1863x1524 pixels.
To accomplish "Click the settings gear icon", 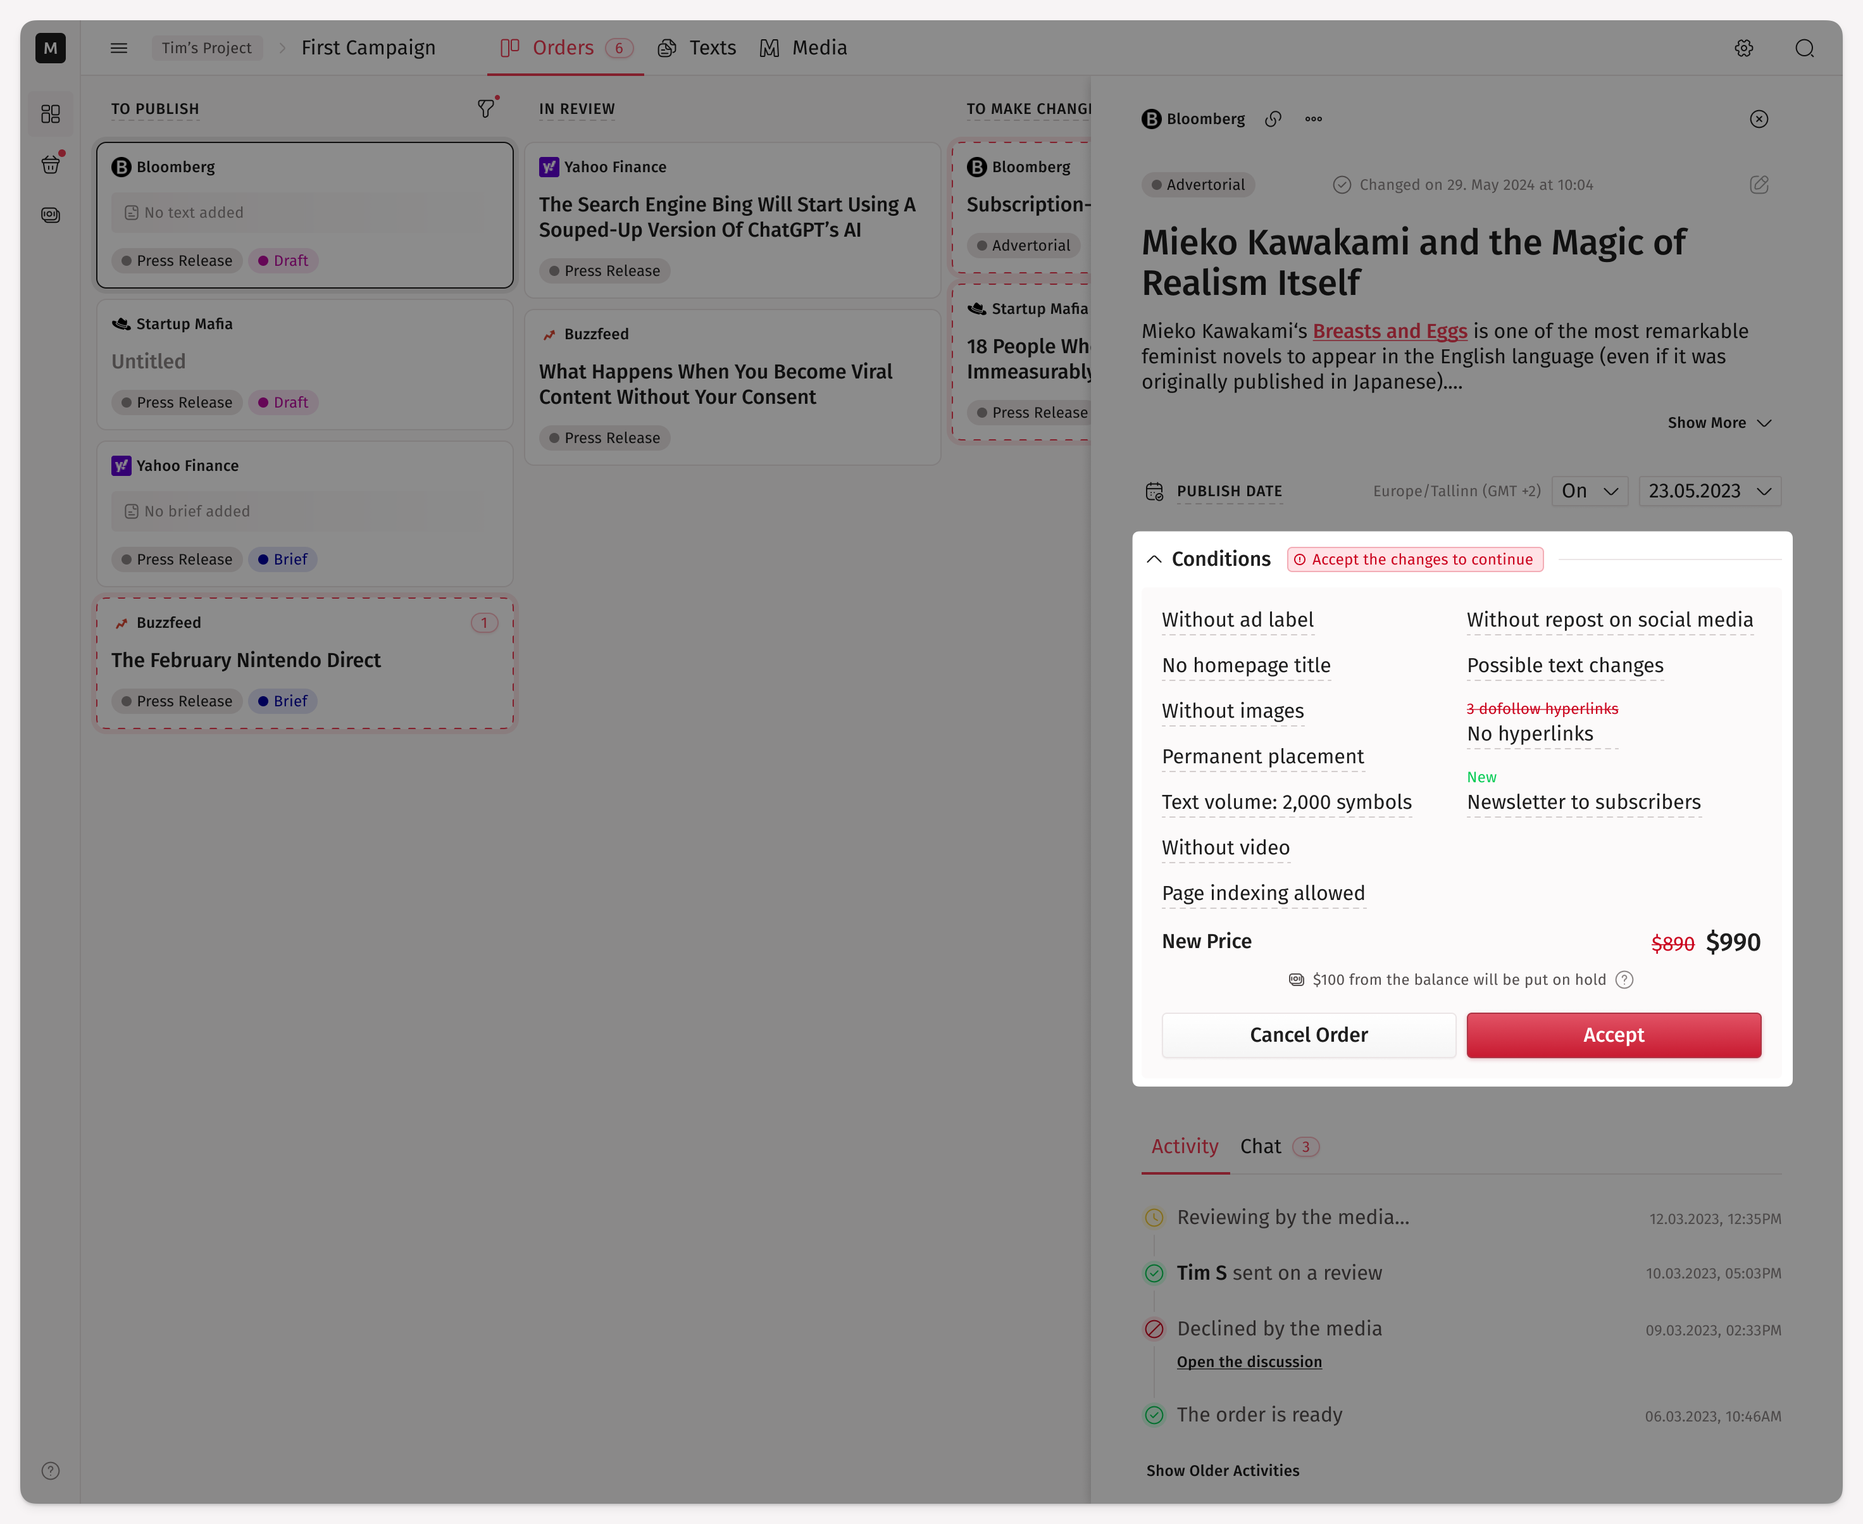I will coord(1743,48).
